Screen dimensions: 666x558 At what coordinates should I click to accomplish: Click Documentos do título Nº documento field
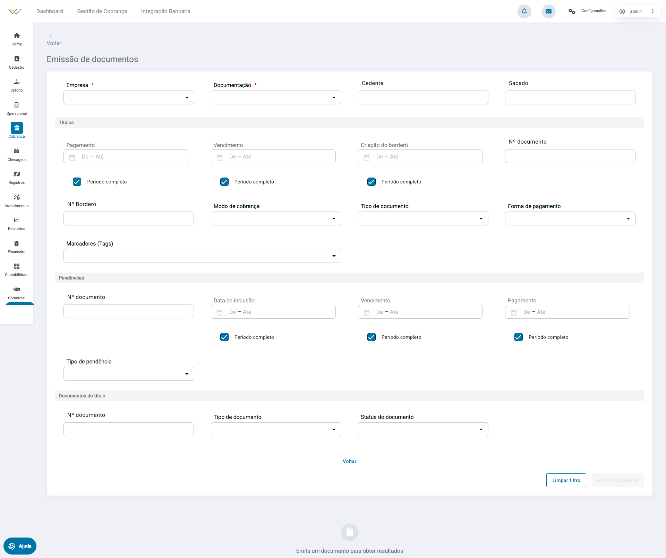point(129,429)
